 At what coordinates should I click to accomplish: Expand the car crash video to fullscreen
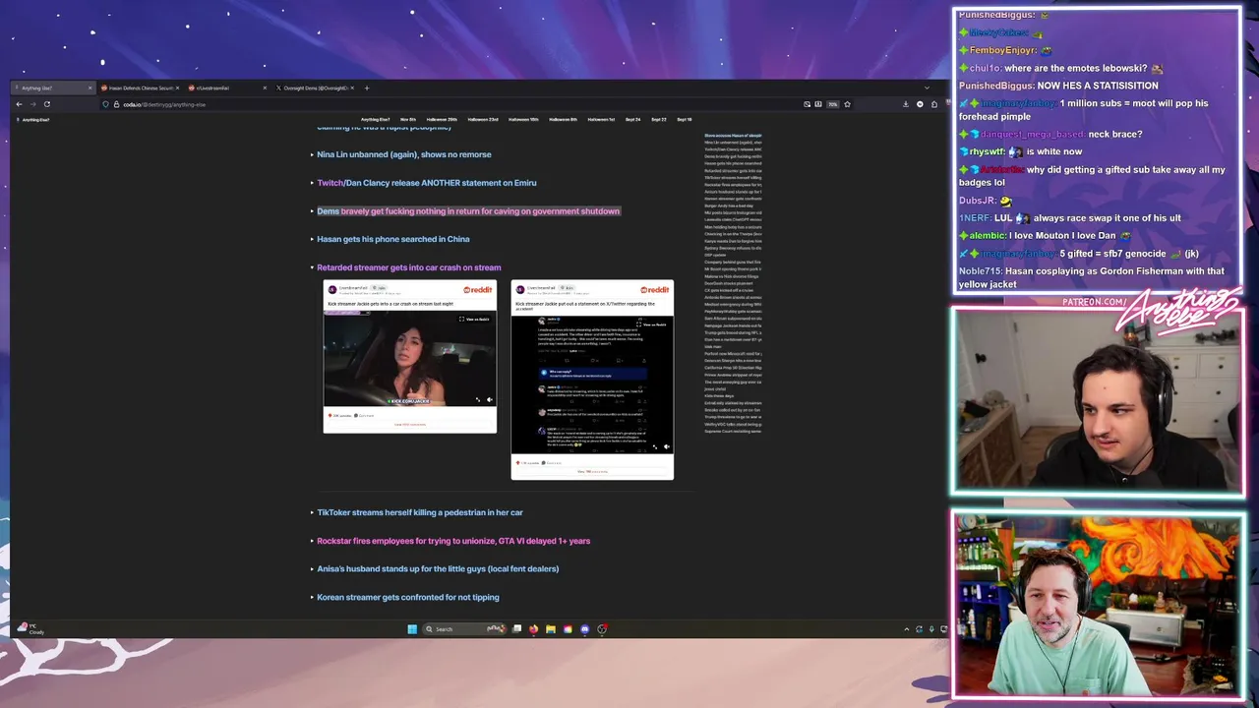pos(478,400)
